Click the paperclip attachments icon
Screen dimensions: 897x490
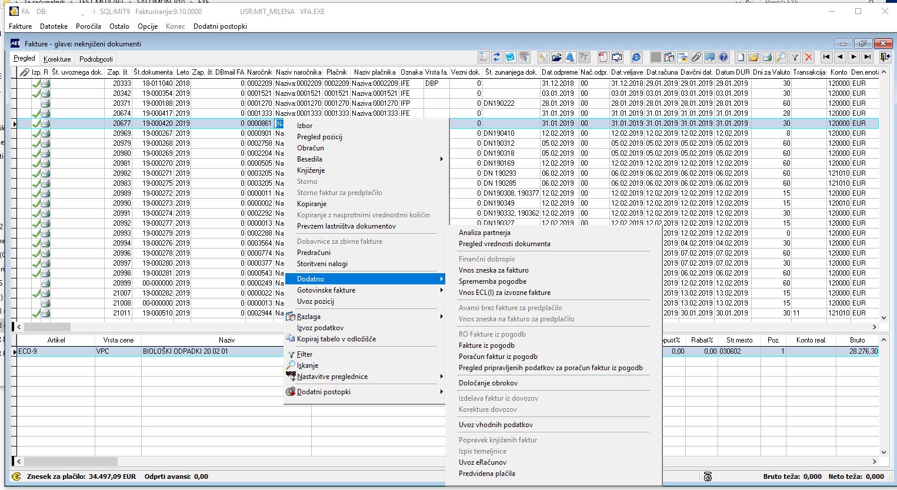tap(696, 57)
